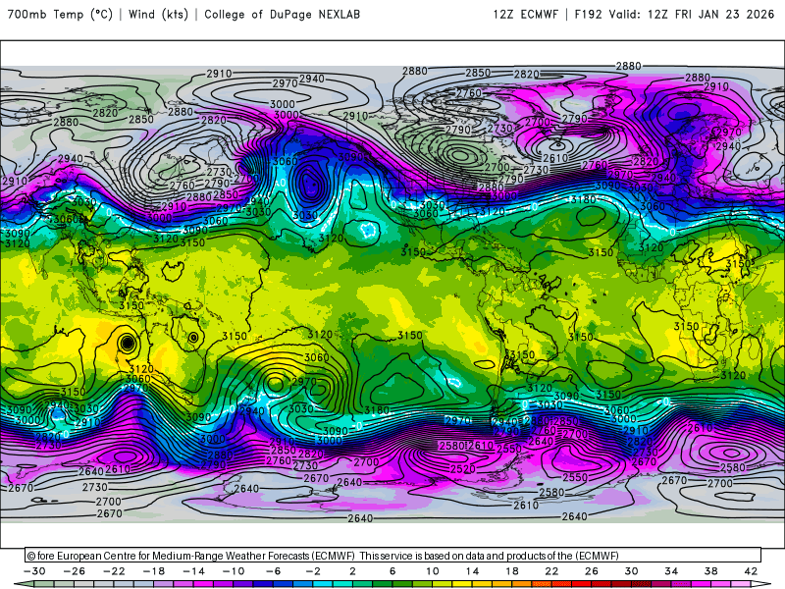Select the legend value 14
The width and height of the screenshot is (785, 589).
pyautogui.click(x=472, y=571)
